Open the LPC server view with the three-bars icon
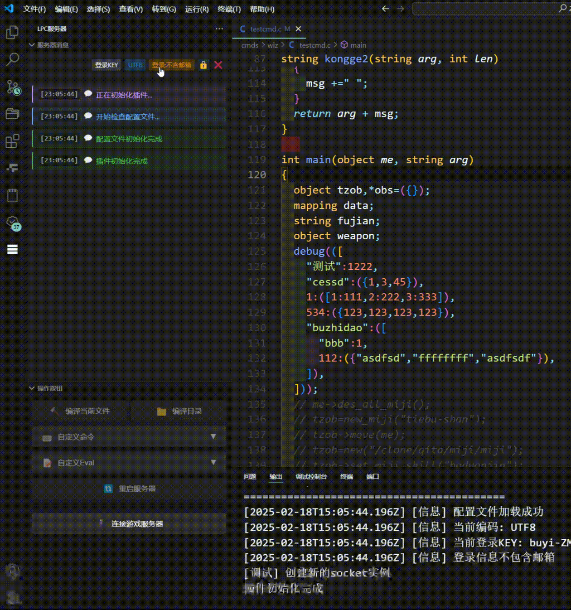The image size is (571, 610). point(12,249)
